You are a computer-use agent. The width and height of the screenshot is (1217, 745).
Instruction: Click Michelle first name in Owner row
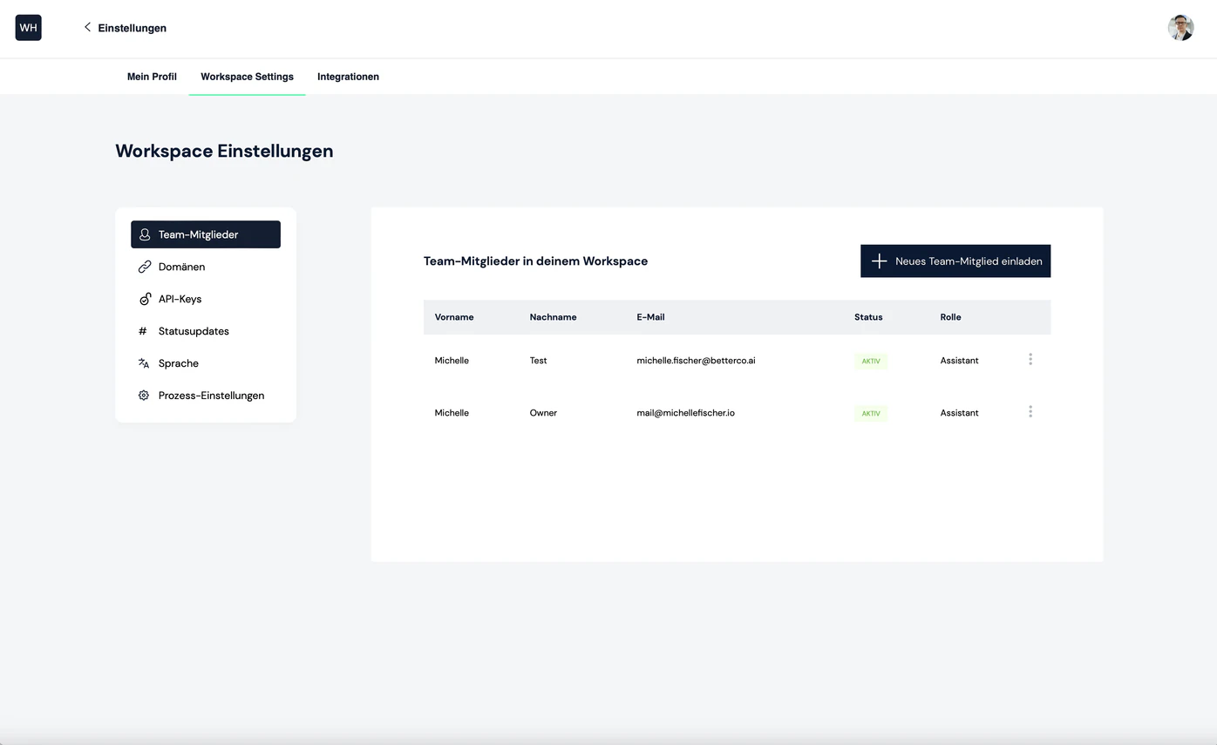coord(452,413)
